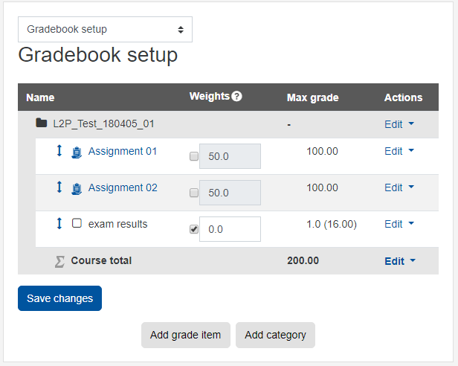Click the 100.00 max grade of Assignment 02

click(322, 187)
